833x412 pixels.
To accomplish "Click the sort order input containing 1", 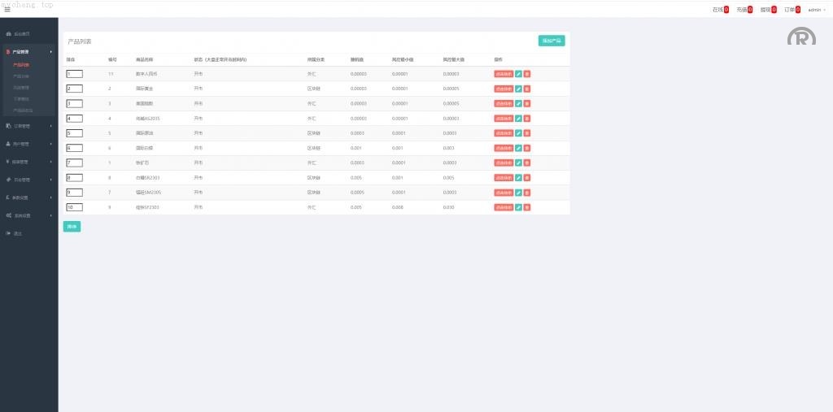I will point(74,74).
